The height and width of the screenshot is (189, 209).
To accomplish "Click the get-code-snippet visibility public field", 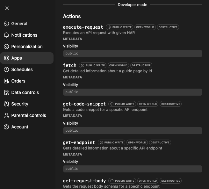I will click(133, 131).
